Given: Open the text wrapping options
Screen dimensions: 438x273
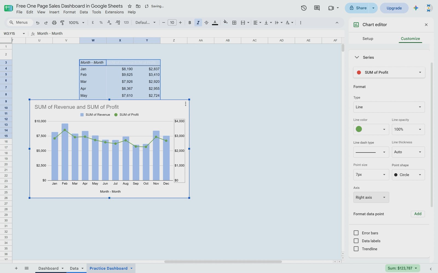Looking at the screenshot, I should tap(278, 23).
